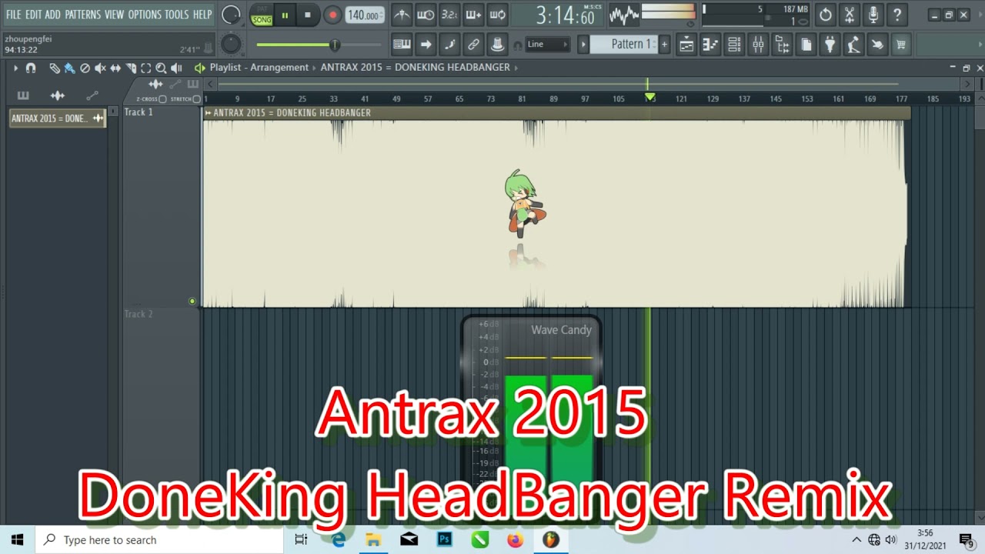This screenshot has width=985, height=554.
Task: Click the oscilloscope waveform display
Action: pos(624,15)
